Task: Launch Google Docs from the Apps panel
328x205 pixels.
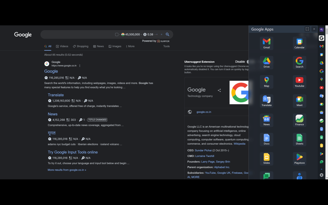Action: click(266, 139)
